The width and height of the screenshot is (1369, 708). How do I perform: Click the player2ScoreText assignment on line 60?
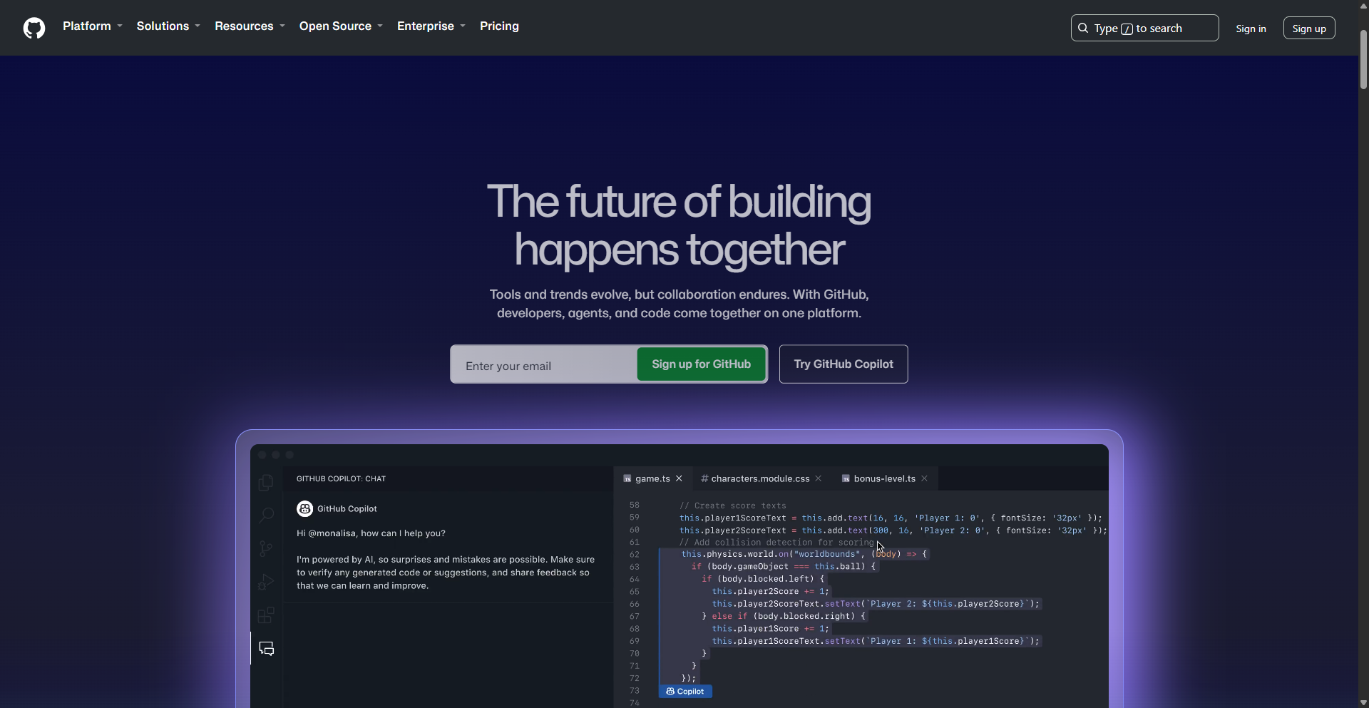[x=893, y=530]
